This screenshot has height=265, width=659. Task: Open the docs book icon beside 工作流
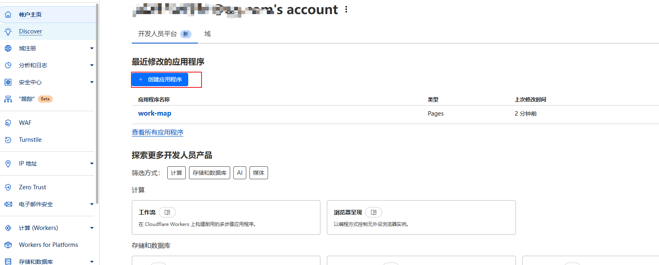(x=167, y=212)
